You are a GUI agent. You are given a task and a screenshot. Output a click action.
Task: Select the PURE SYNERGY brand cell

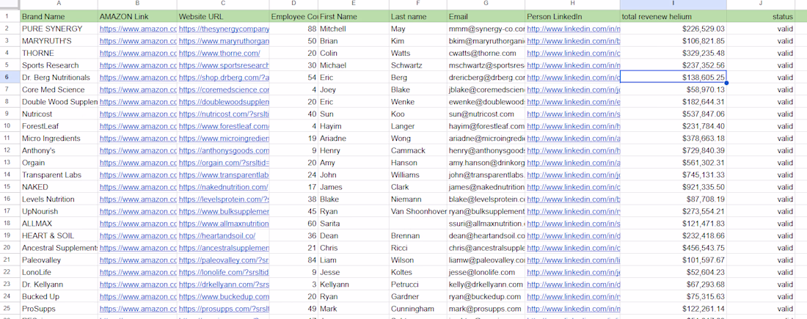(59, 29)
